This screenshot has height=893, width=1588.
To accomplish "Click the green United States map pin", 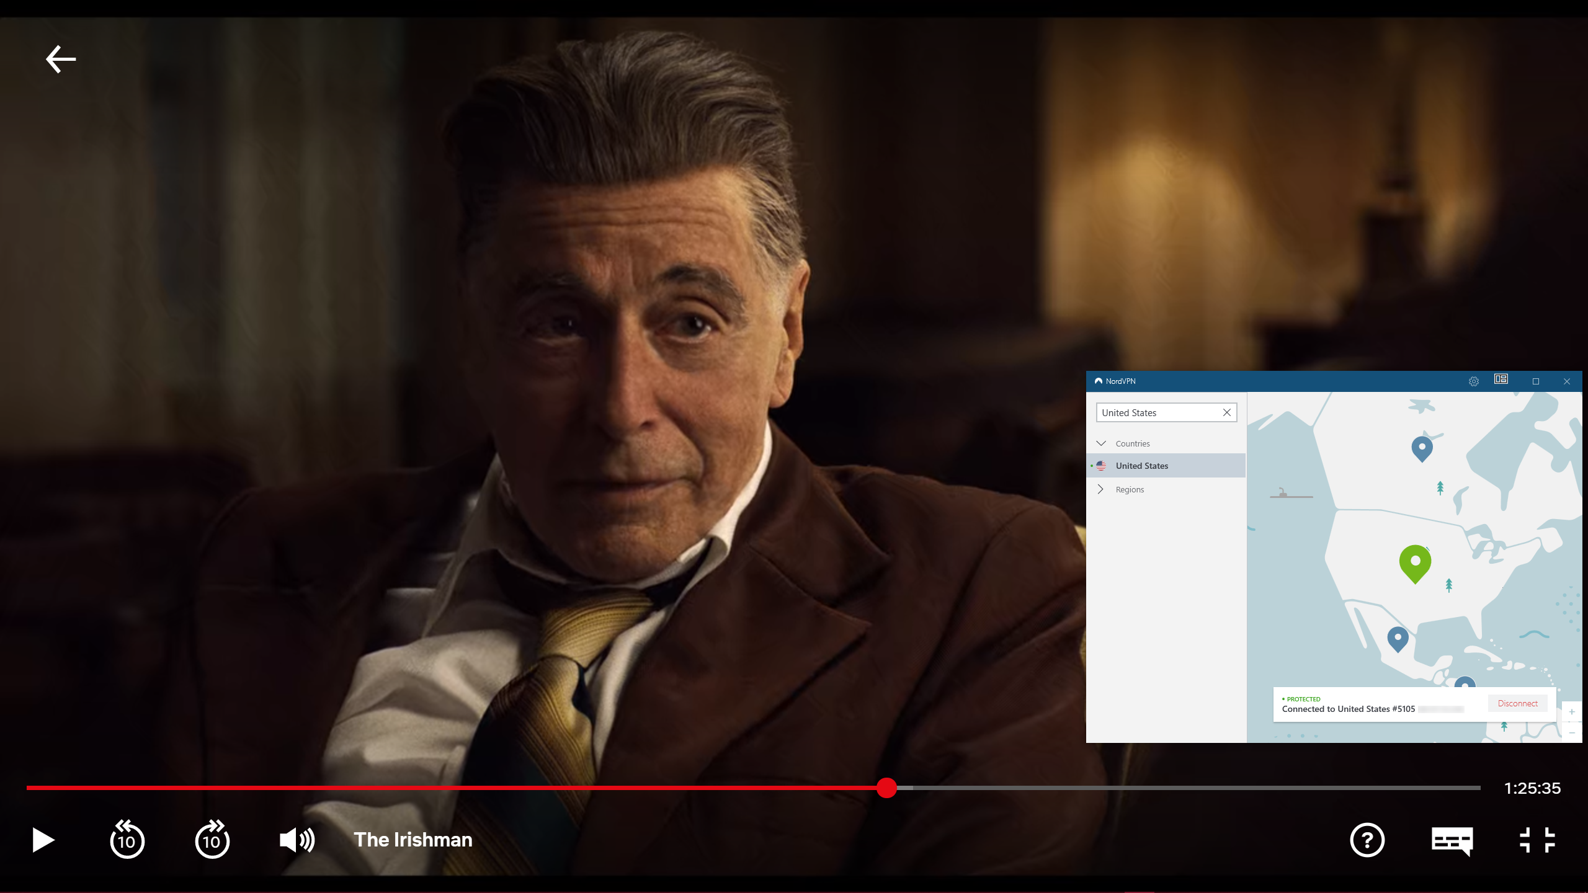I will pos(1415,563).
